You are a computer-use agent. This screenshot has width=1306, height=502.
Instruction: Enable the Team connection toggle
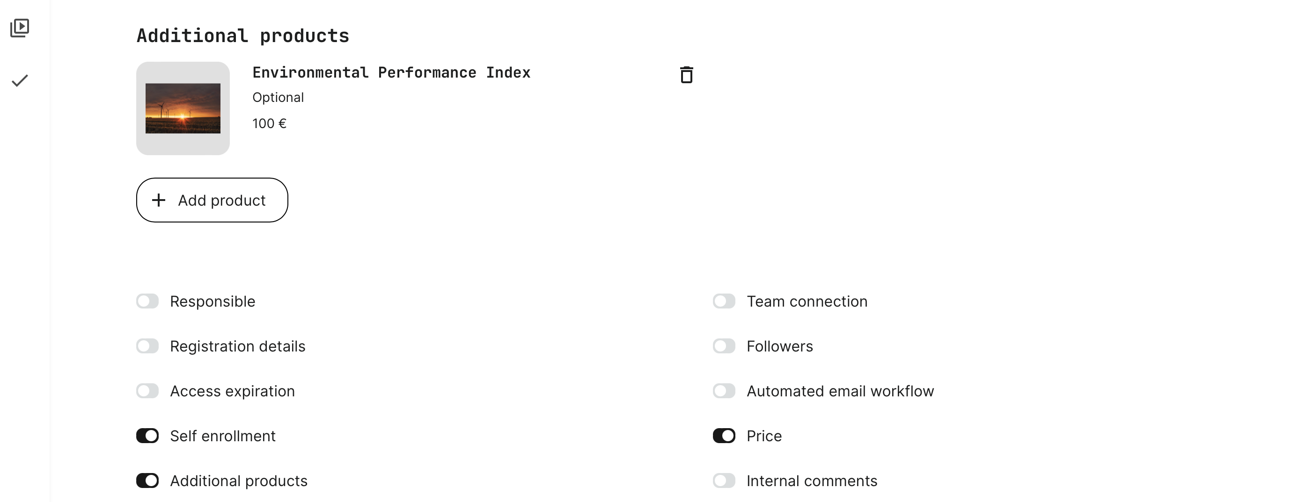tap(724, 301)
